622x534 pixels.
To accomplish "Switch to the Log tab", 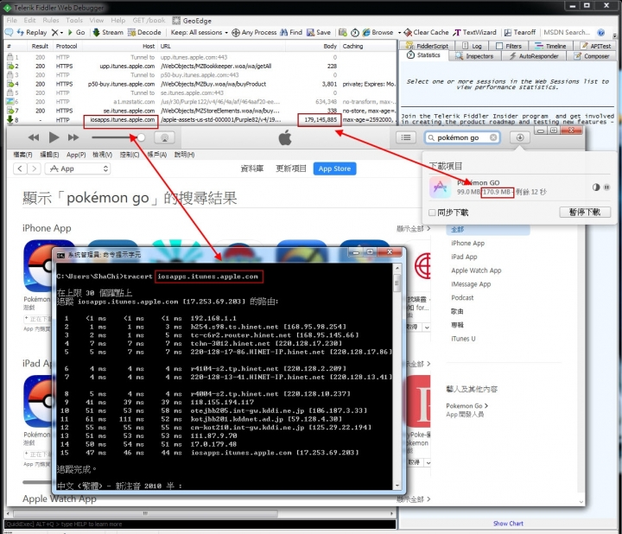I will 472,46.
